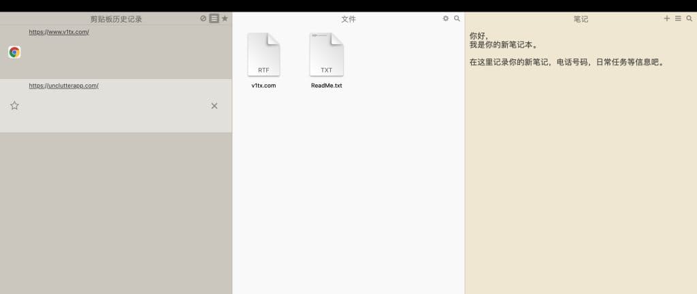
Task: Open the https://www.v1tx.com/ clipboard link
Action: click(59, 32)
